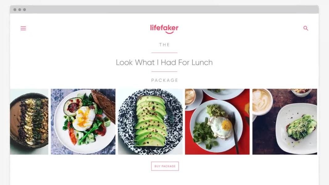
Task: Click the first gray window dot
Action: pyautogui.click(x=15, y=10)
